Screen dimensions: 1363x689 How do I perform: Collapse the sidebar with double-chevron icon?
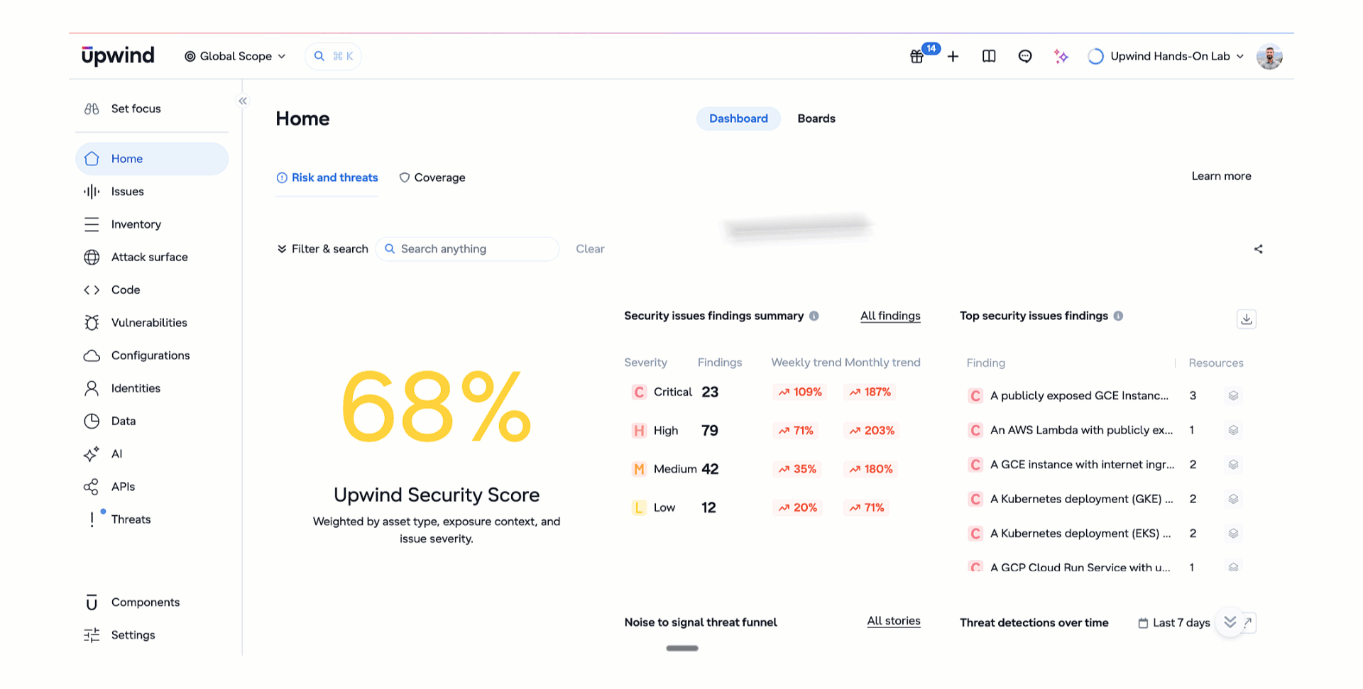click(x=243, y=101)
